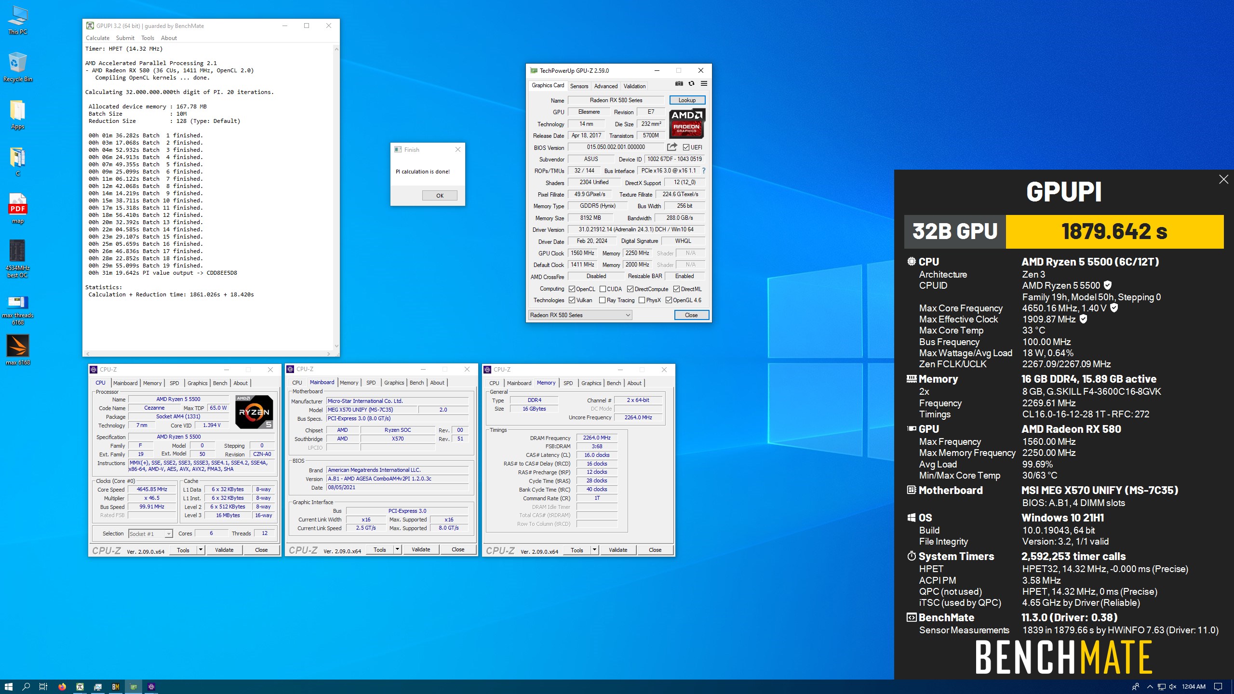Click GPUPI horizontal scrollbar right arrow
The width and height of the screenshot is (1234, 694).
tap(329, 354)
